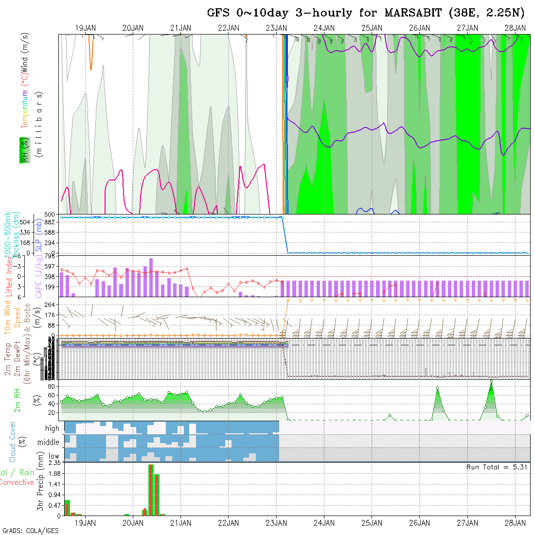This screenshot has width=535, height=535.
Task: Click the 25JAN label on bottom axis
Action: click(372, 523)
